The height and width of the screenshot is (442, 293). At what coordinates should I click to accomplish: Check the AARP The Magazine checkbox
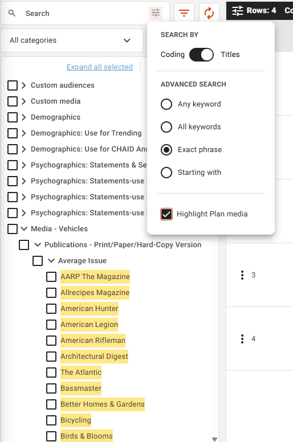coord(51,277)
